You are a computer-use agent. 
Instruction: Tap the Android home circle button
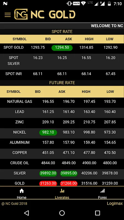[x=62, y=213]
